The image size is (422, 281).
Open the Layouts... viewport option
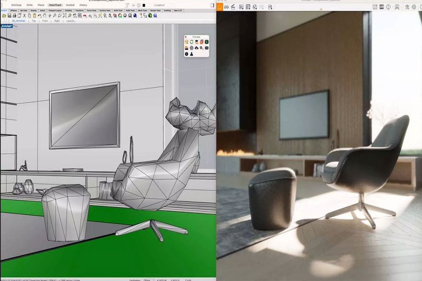[71, 21]
